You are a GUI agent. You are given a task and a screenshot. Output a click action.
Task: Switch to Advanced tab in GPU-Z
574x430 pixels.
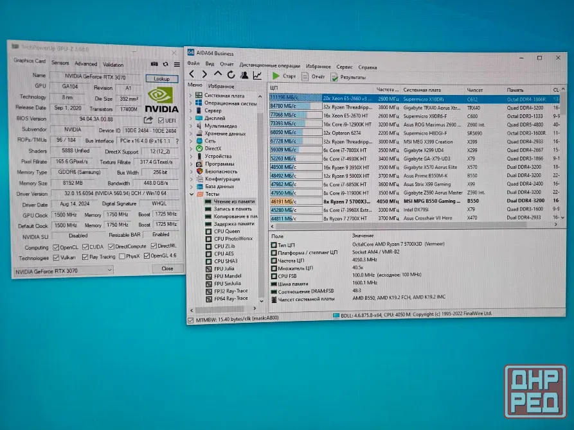[86, 64]
